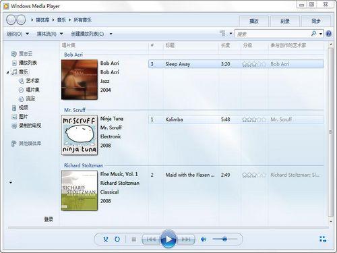Open the view options icon

tap(222, 34)
